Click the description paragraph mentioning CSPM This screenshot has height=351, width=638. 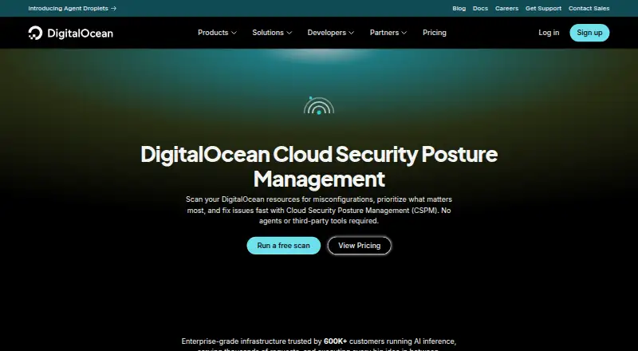(319, 210)
